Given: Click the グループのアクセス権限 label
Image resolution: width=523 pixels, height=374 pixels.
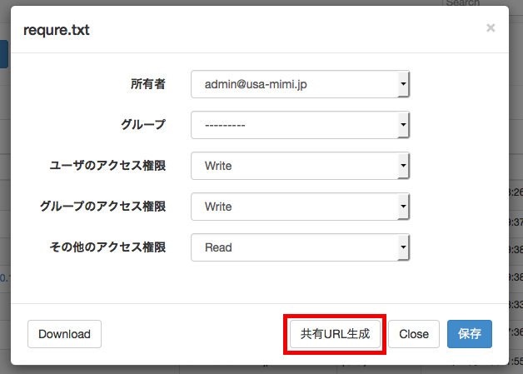Looking at the screenshot, I should 102,207.
